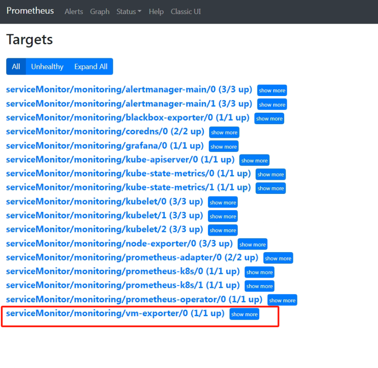
Task: Open the node-exporter/0 target link
Action: pos(119,243)
